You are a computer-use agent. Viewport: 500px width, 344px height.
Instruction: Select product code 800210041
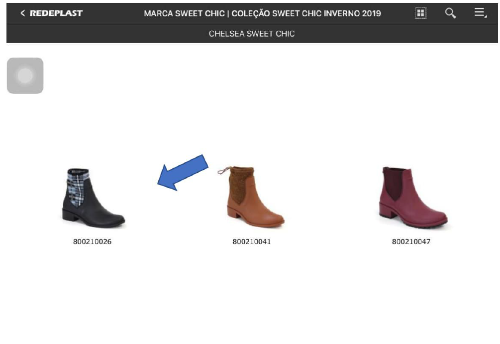coord(252,242)
